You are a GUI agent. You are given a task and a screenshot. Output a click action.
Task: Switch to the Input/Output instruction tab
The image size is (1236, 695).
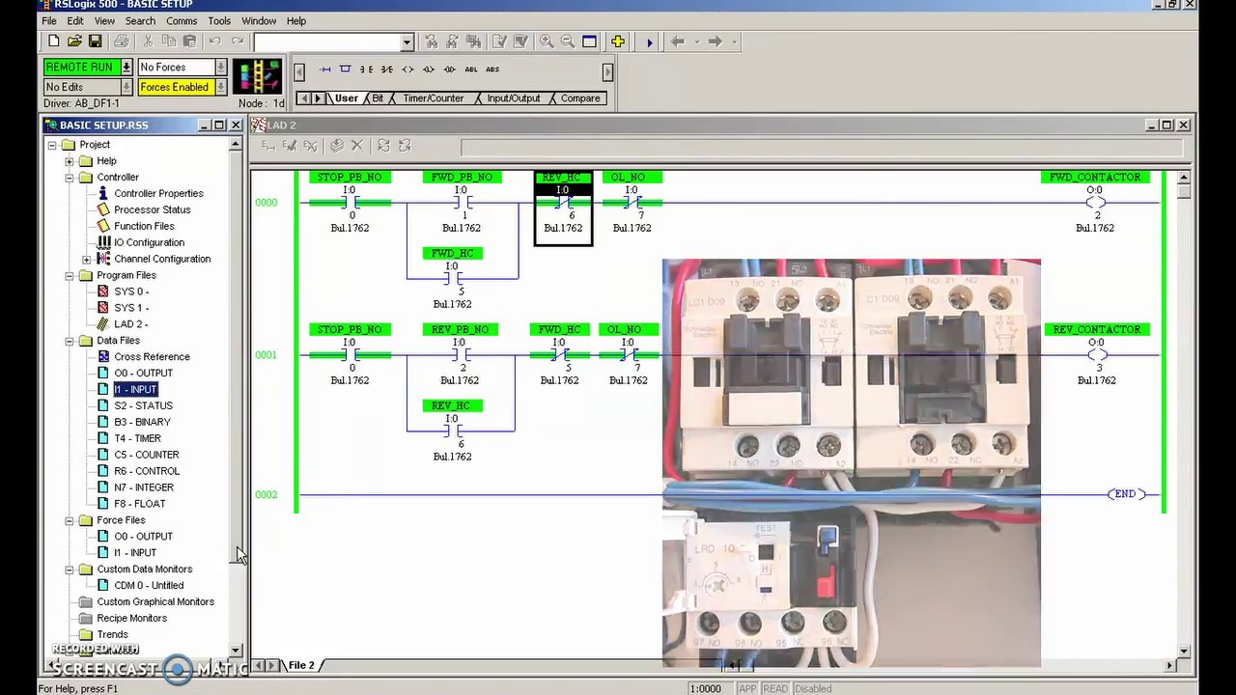point(514,98)
